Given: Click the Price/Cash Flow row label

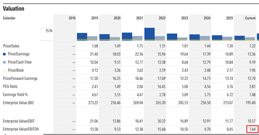Looking at the screenshot, I should coord(20,62).
